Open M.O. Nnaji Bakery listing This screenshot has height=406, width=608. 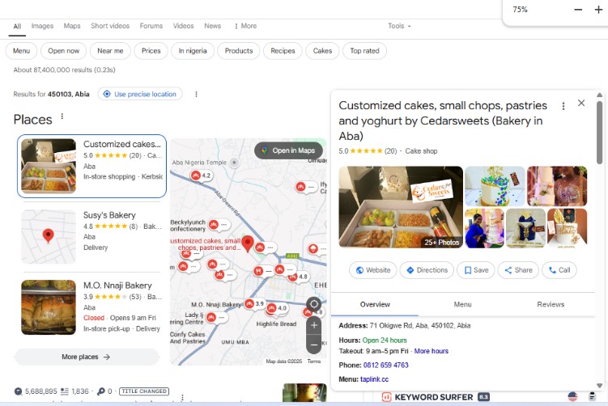pos(92,307)
